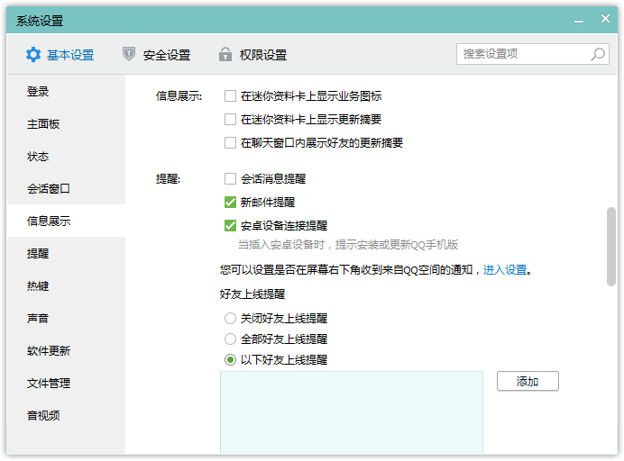Enable 在迷你资料卡上显示更新摘要 checkbox
The height and width of the screenshot is (461, 624).
(230, 119)
